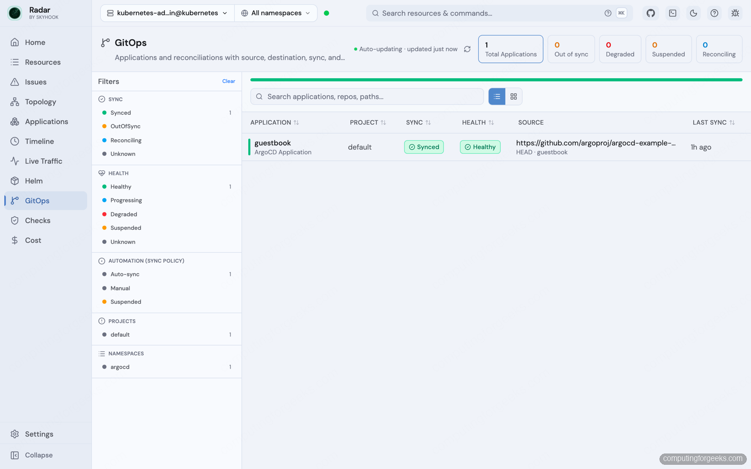Sort by APPLICATION column
The image size is (751, 469).
click(275, 122)
